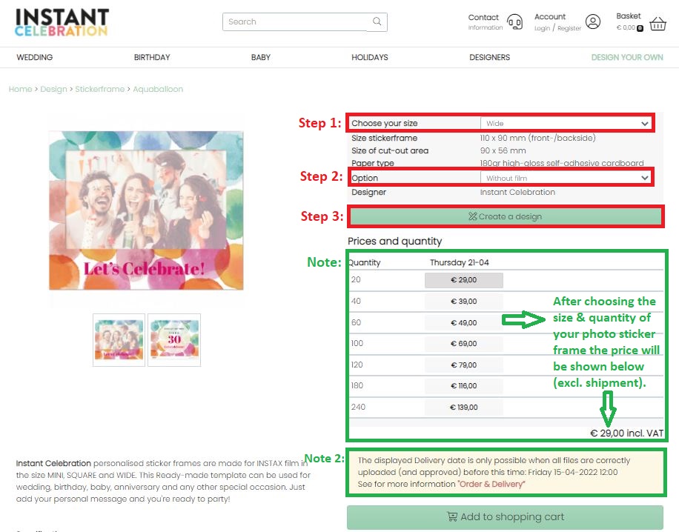Click the Login link
This screenshot has height=532, width=679.
542,29
